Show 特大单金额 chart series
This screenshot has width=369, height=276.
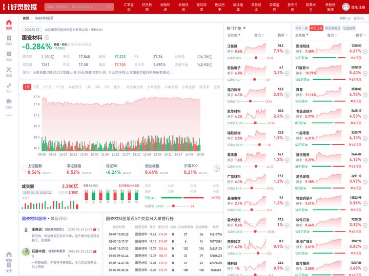135,87
